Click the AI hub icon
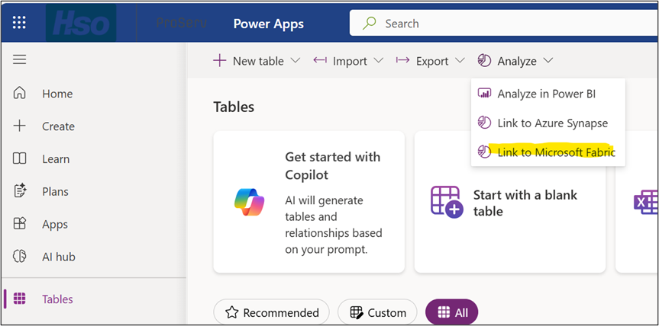The width and height of the screenshot is (659, 326). (x=20, y=257)
